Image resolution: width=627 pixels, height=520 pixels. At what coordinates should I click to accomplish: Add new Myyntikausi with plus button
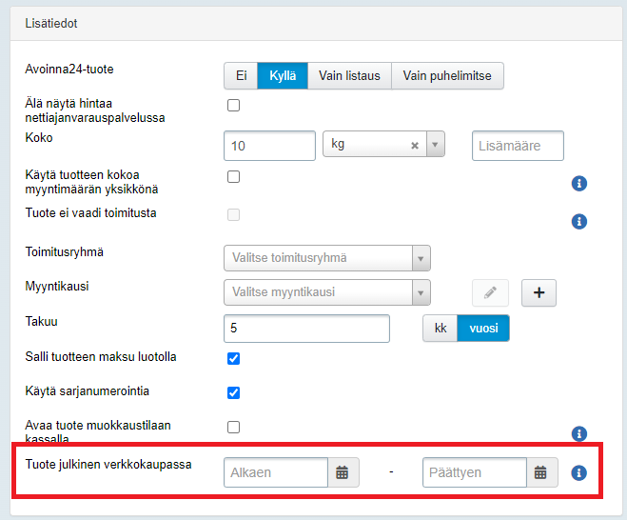[x=539, y=292]
